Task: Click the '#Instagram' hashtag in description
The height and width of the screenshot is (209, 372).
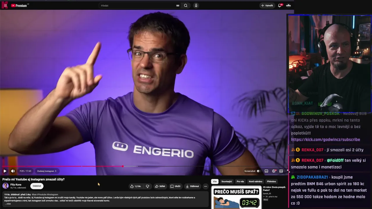Action: click(52, 194)
